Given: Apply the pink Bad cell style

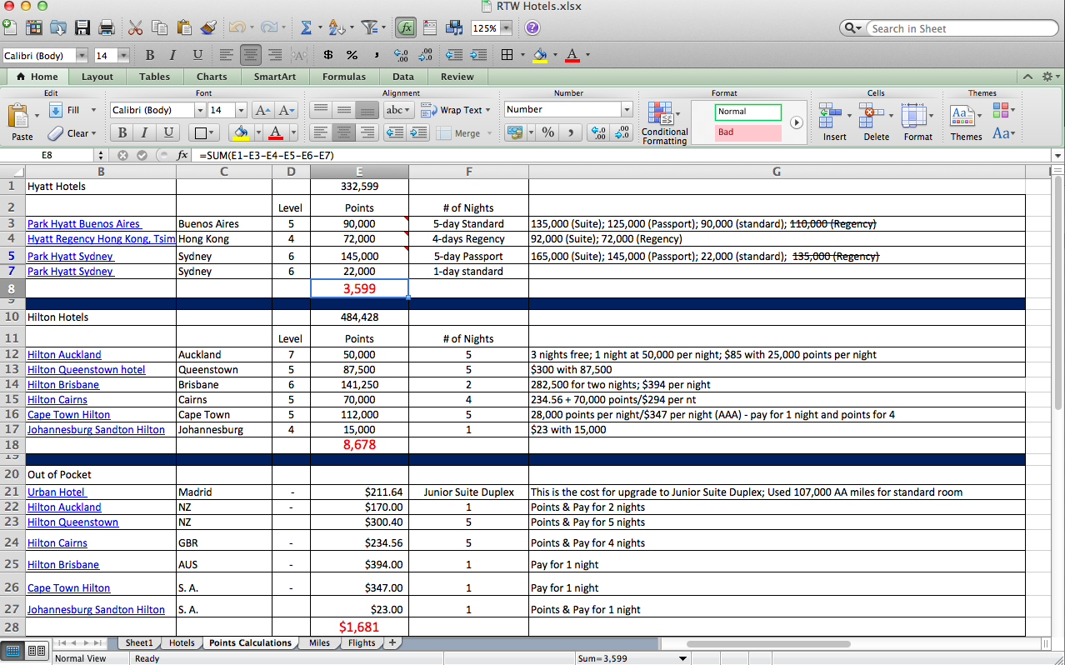Looking at the screenshot, I should point(747,132).
